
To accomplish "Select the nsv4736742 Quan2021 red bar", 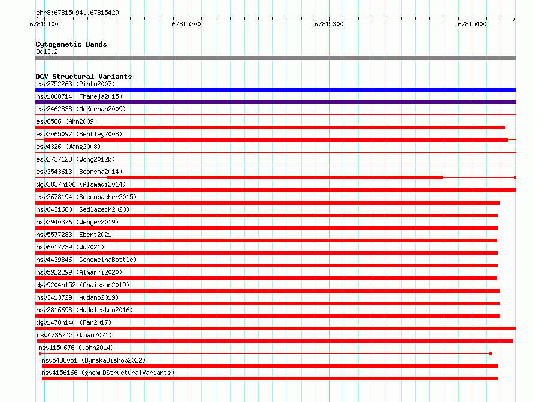I will [x=275, y=341].
